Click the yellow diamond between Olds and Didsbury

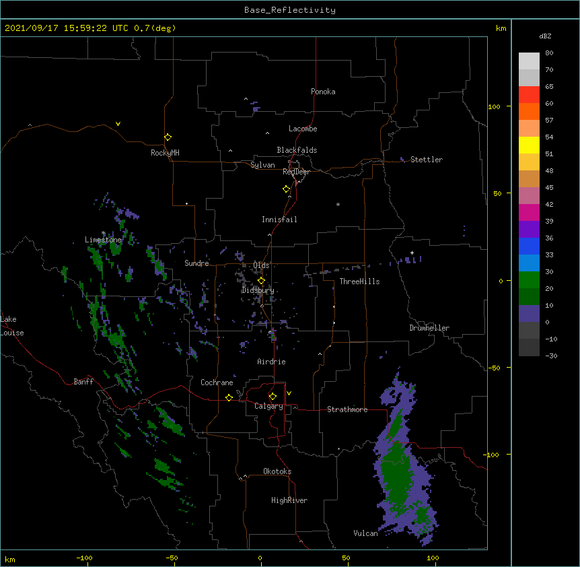pos(261,281)
